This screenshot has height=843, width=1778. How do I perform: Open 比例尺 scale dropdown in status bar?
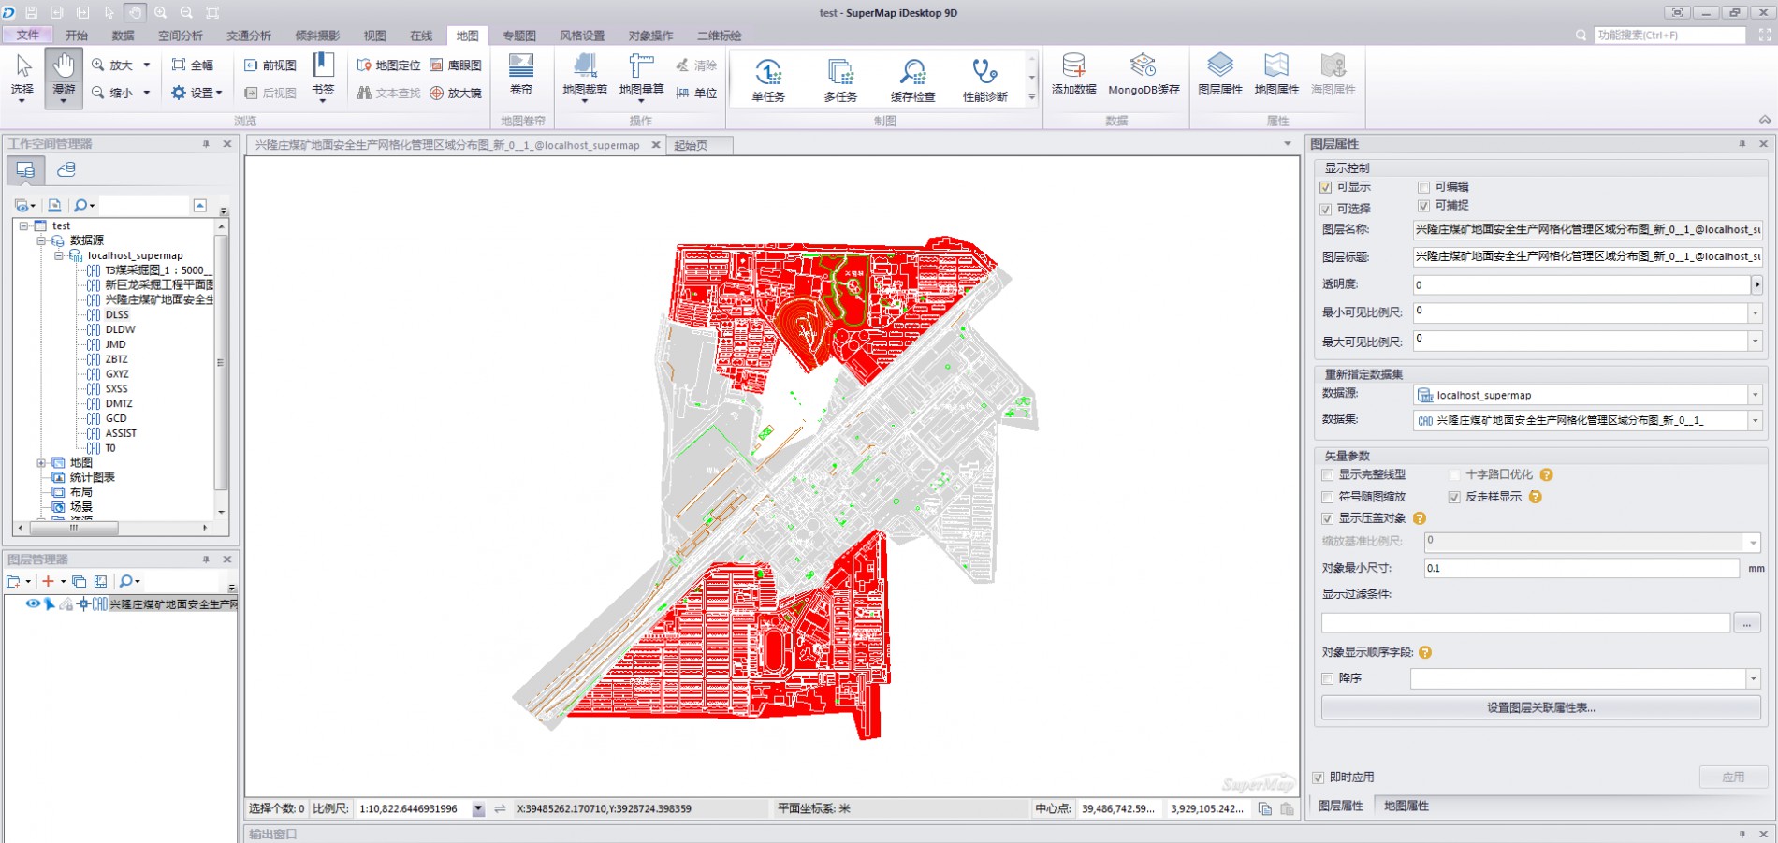coord(478,809)
